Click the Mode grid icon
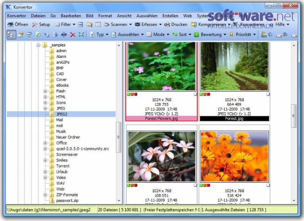This screenshot has width=304, height=221. (x=149, y=34)
